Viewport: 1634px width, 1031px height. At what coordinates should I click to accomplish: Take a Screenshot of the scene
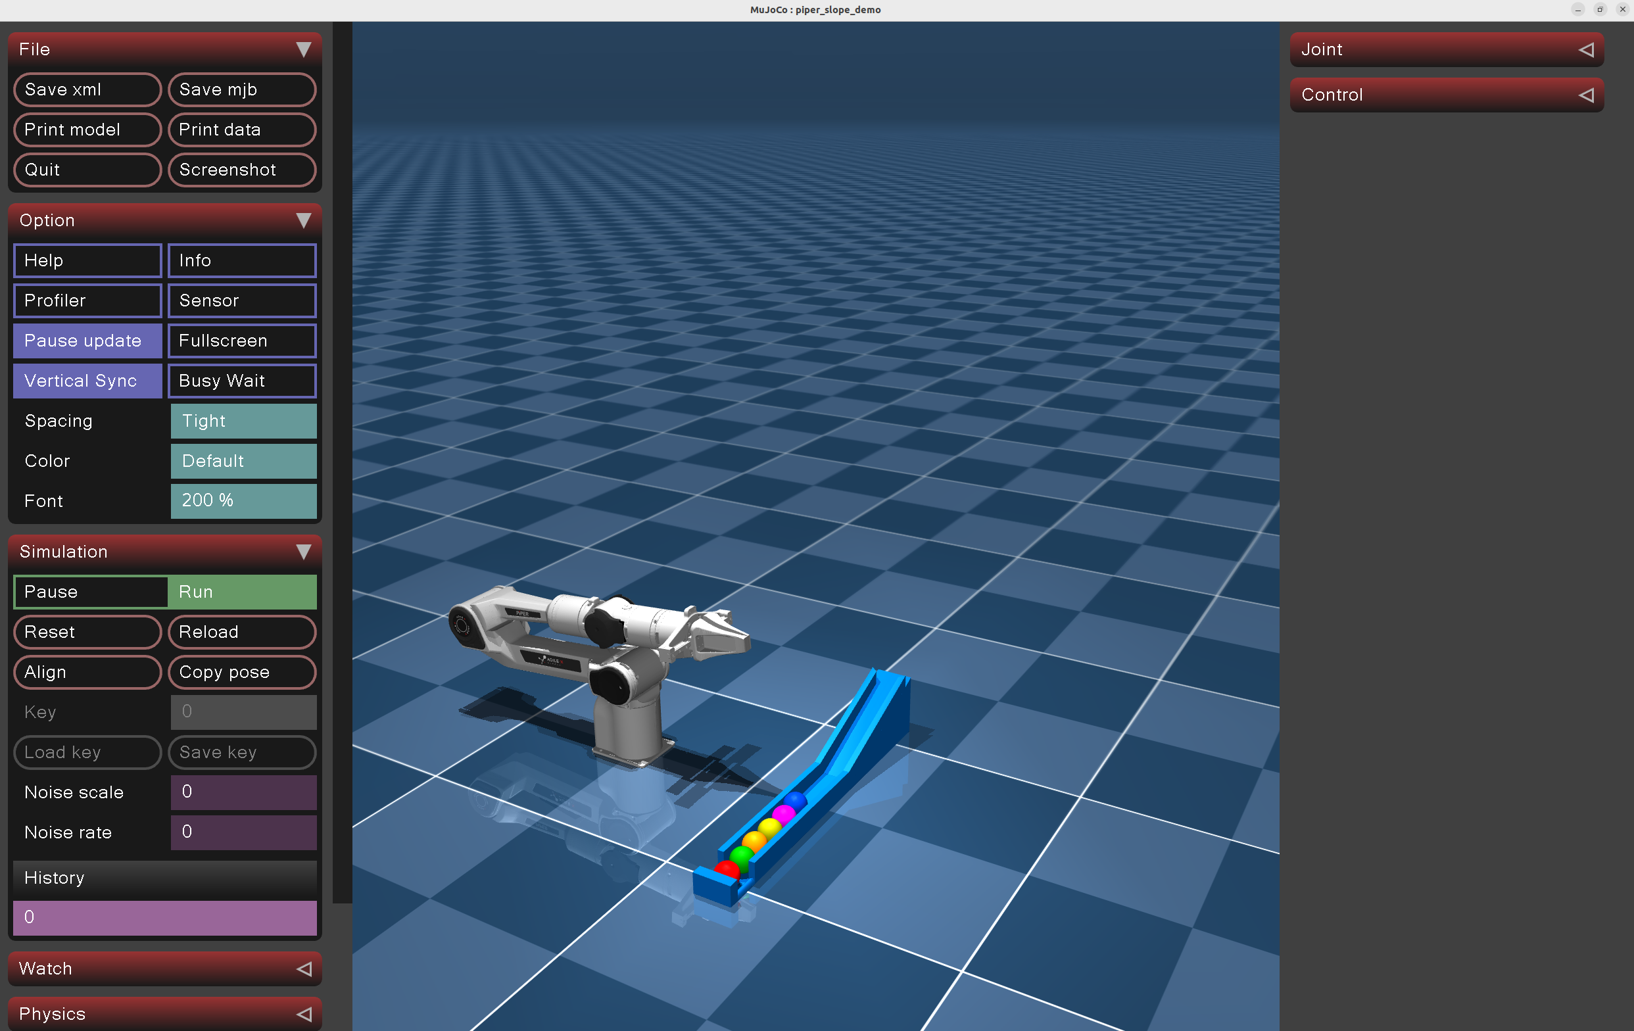click(242, 170)
